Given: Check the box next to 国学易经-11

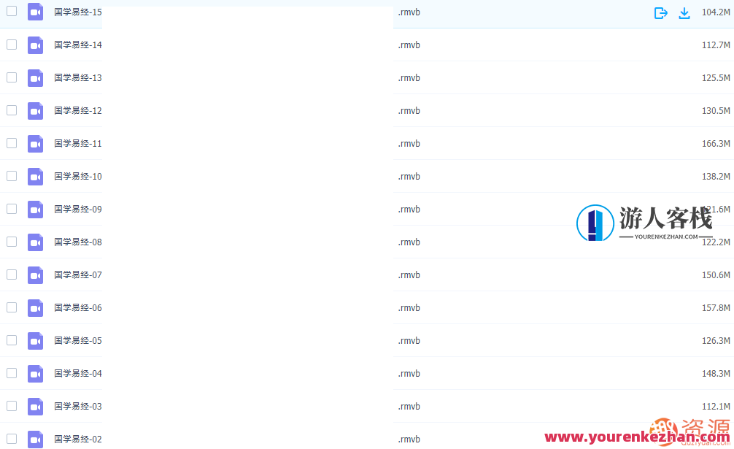Looking at the screenshot, I should (x=12, y=143).
